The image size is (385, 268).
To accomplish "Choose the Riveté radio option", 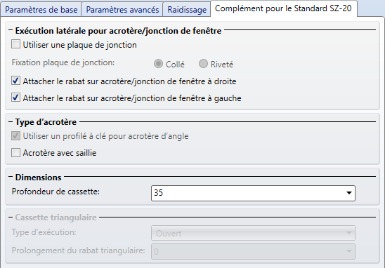I will click(203, 64).
